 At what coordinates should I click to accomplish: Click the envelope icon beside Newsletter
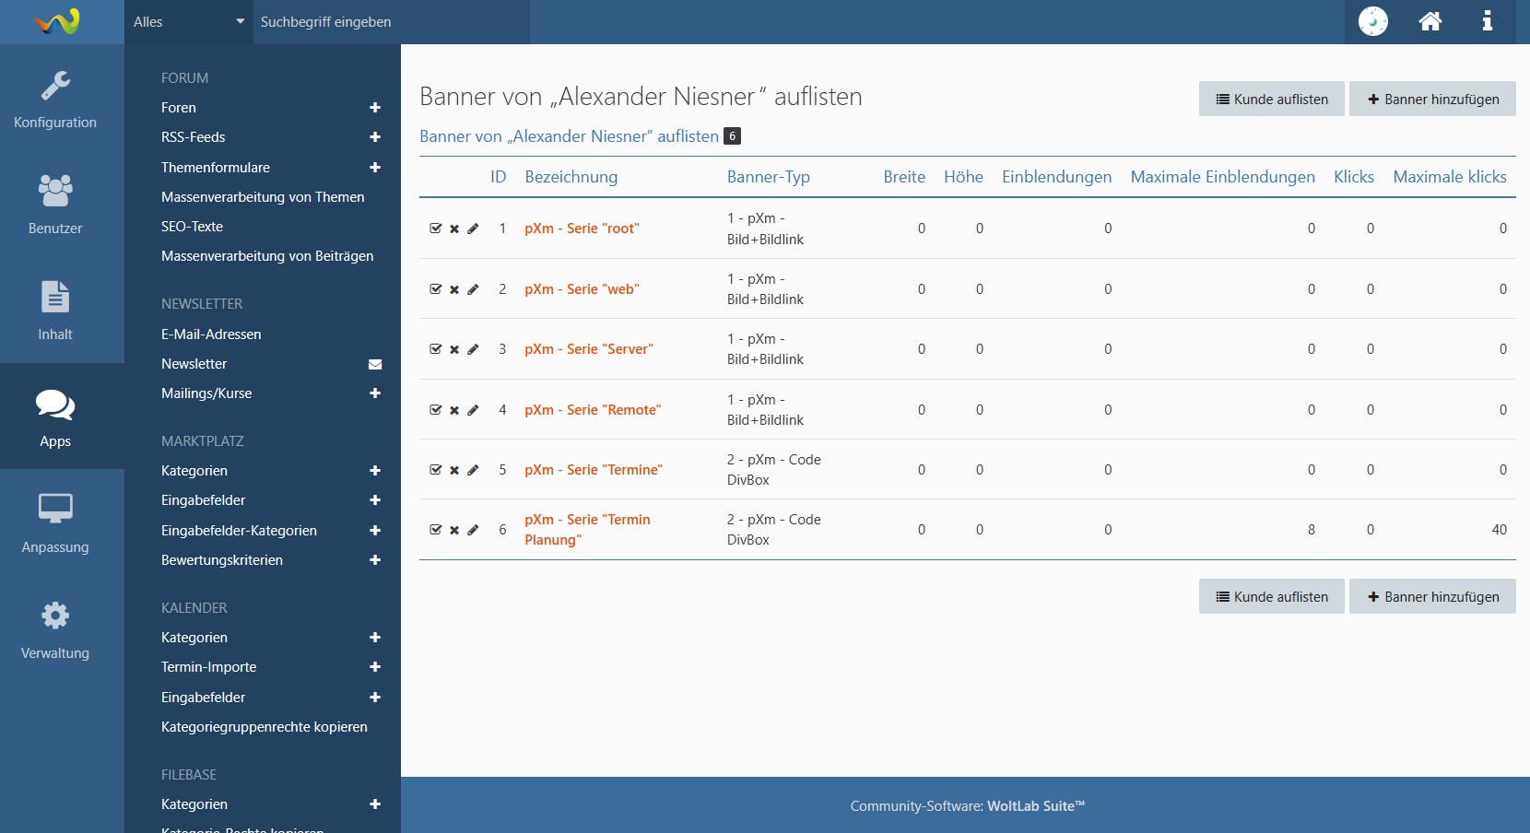[x=375, y=364]
